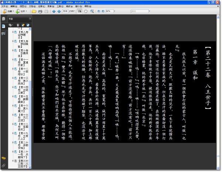Click the zoom out round button
Image resolution: width=222 pixels, height=172 pixels.
pos(99,11)
